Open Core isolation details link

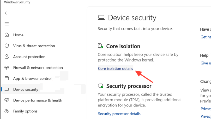[x=115, y=69]
